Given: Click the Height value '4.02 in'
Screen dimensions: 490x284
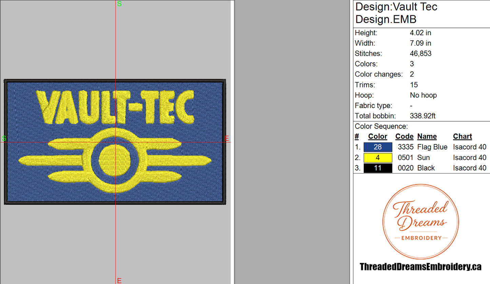Looking at the screenshot, I should (x=420, y=33).
